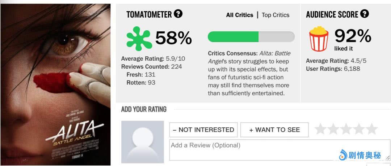This screenshot has width=391, height=166.
Task: Switch to the Top Critics tab
Action: [276, 15]
